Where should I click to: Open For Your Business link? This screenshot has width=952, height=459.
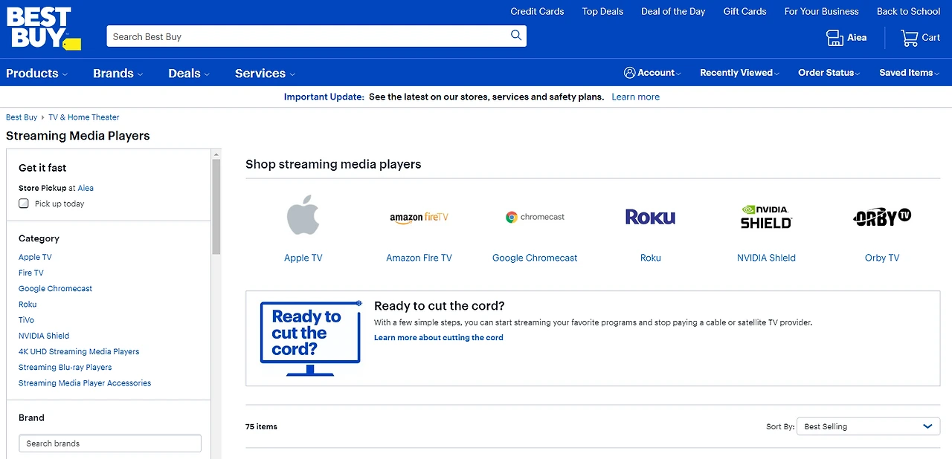coord(821,11)
